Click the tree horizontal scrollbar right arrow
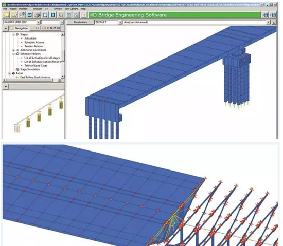 pyautogui.click(x=59, y=80)
